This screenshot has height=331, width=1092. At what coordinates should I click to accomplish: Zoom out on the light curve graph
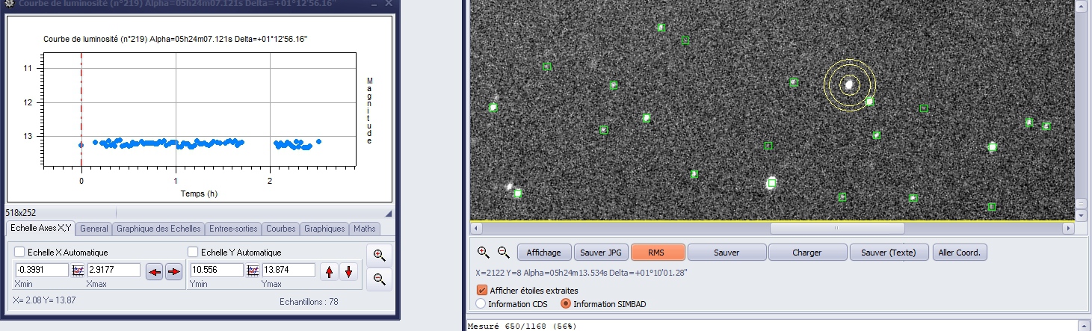tap(379, 279)
